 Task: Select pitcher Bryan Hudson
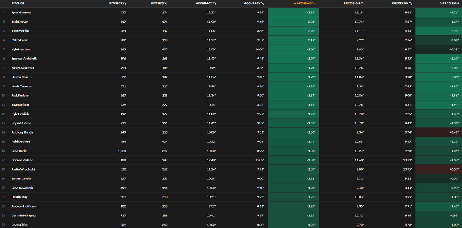[21, 123]
